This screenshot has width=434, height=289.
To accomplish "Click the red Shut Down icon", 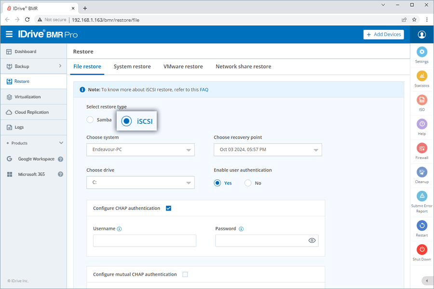I will pyautogui.click(x=421, y=250).
